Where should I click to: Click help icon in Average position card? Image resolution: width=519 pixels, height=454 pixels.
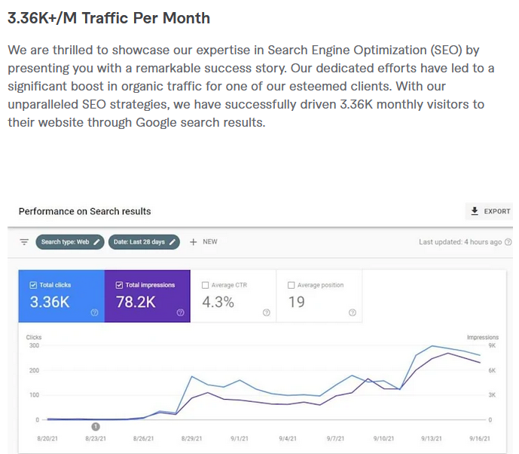coord(353,312)
